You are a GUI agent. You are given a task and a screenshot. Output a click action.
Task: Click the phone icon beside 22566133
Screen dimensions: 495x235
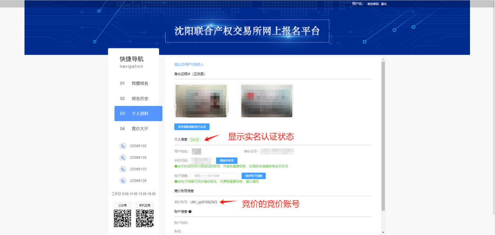123,169
